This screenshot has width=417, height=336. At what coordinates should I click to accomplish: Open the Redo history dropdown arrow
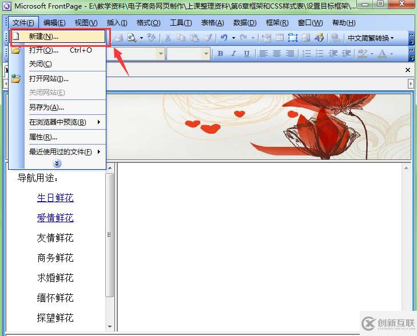253,38
